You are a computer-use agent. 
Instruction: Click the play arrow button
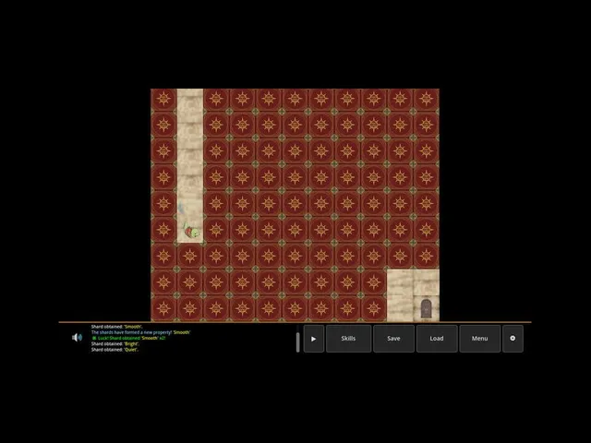point(314,339)
